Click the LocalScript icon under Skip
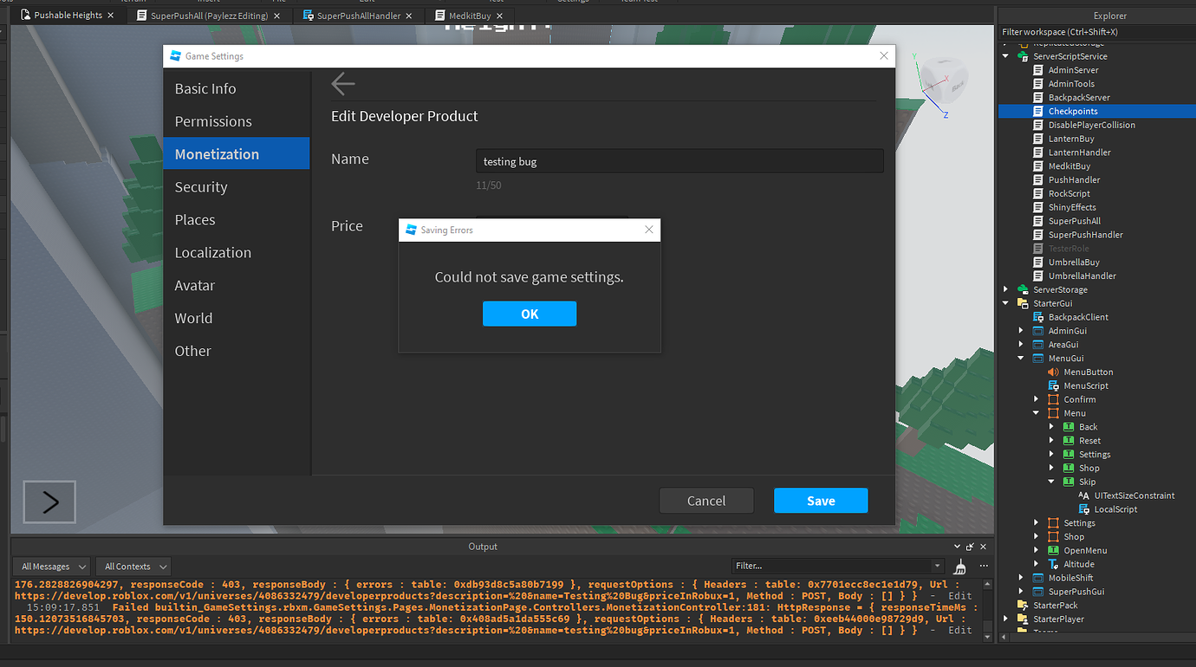The image size is (1196, 667). (x=1084, y=509)
